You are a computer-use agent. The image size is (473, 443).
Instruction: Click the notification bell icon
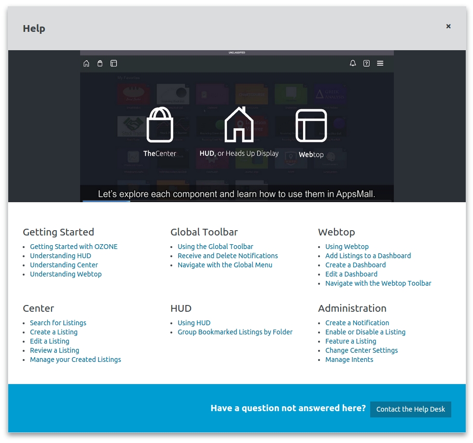[x=353, y=63]
